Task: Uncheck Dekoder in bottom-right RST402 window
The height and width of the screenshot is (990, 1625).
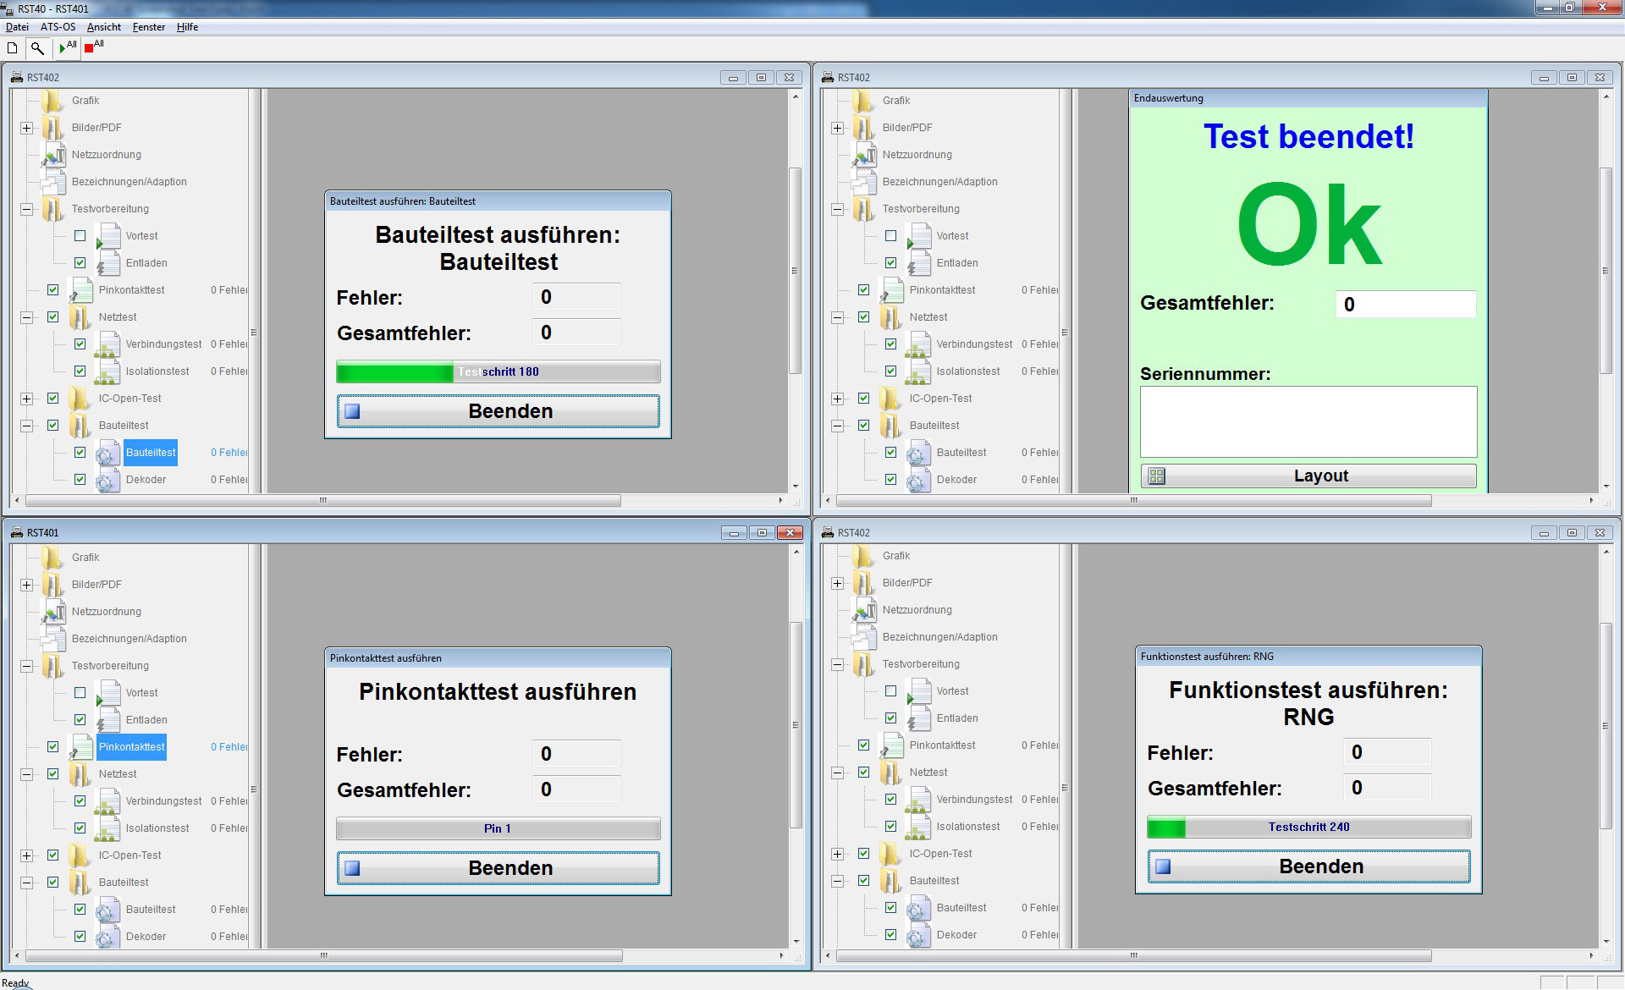Action: 890,935
